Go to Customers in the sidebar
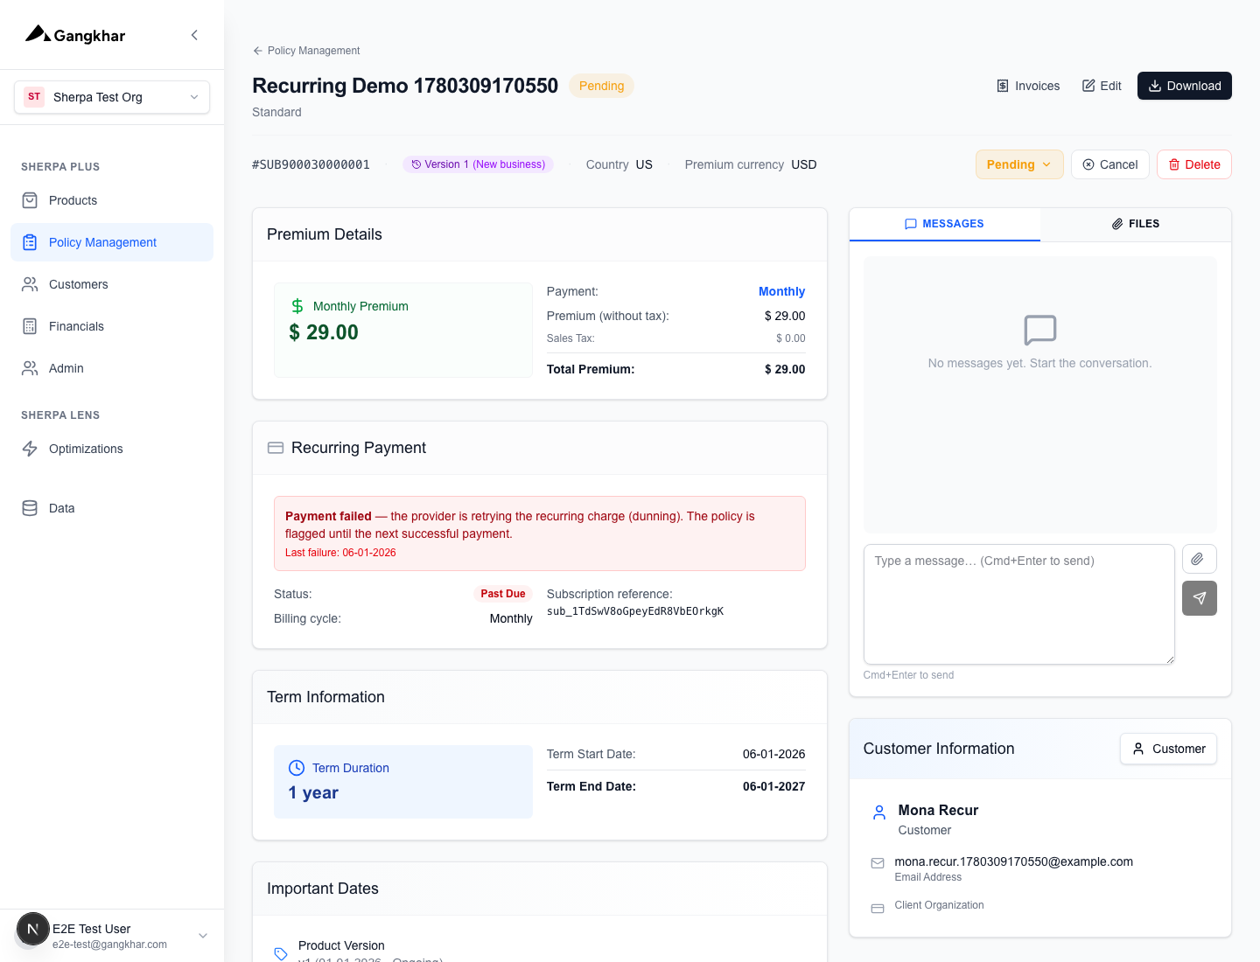Viewport: 1260px width, 962px height. pyautogui.click(x=112, y=284)
